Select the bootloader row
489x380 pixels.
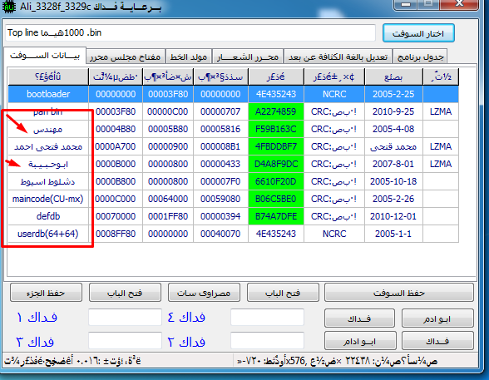point(233,94)
